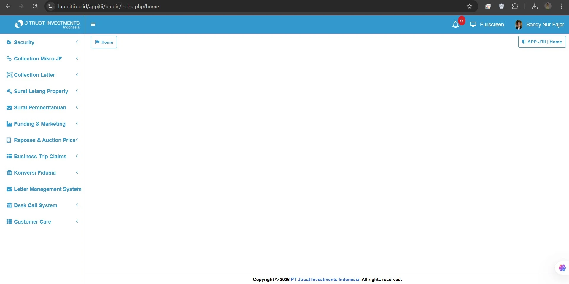569x284 pixels.
Task: Expand the Business Trip Claims chevron
Action: [77, 156]
